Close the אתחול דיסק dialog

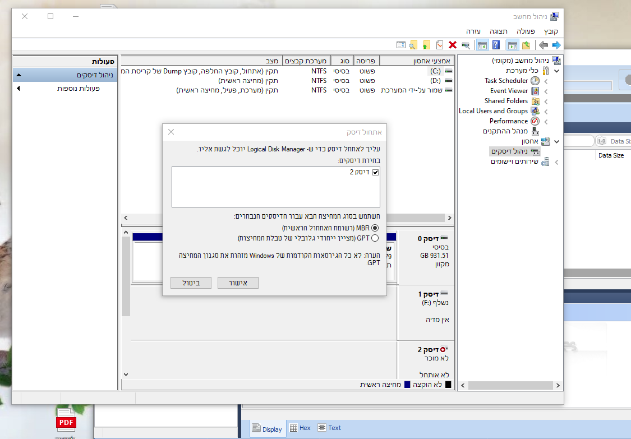click(171, 132)
